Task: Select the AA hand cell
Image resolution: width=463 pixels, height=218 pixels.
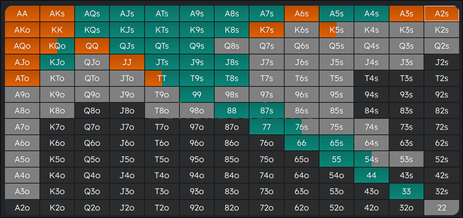Action: pyautogui.click(x=22, y=14)
